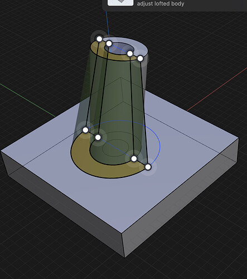The image size is (247, 279).
Task: Click the green axis line
Action: pos(27,100)
